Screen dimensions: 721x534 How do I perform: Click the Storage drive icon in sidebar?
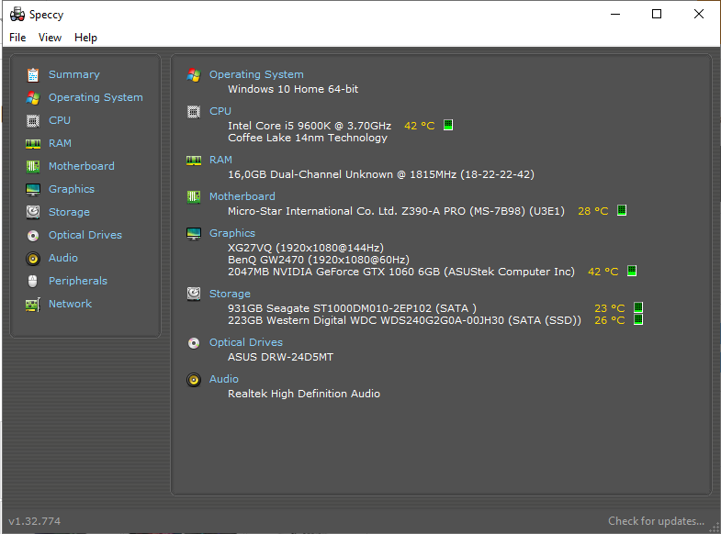coord(33,212)
